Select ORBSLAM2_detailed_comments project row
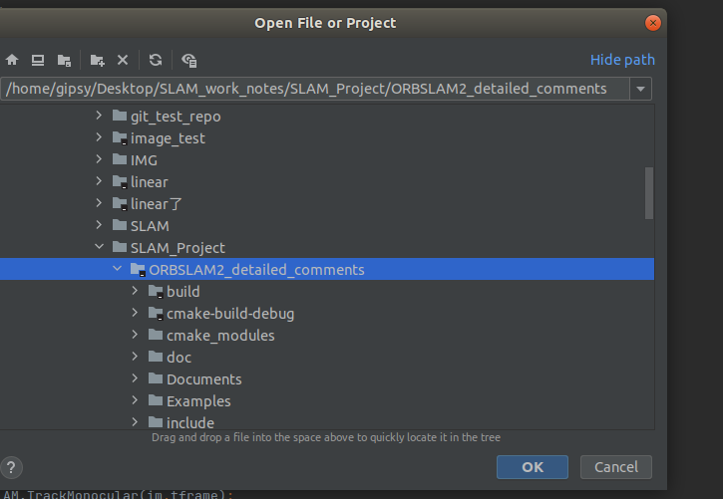Screen dimensions: 723x499 [x=327, y=269]
